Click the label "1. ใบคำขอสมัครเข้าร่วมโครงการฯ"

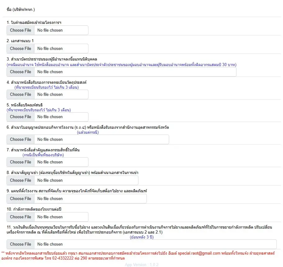tap(34, 23)
